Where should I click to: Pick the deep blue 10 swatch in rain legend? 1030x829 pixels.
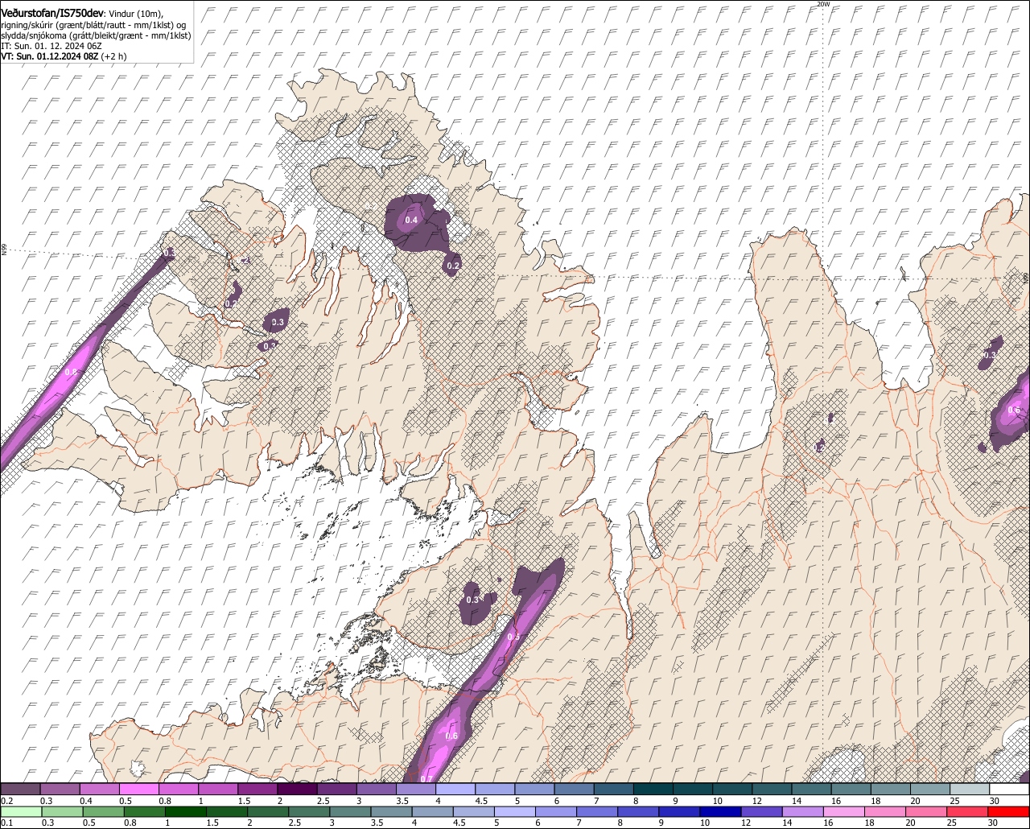pyautogui.click(x=721, y=811)
